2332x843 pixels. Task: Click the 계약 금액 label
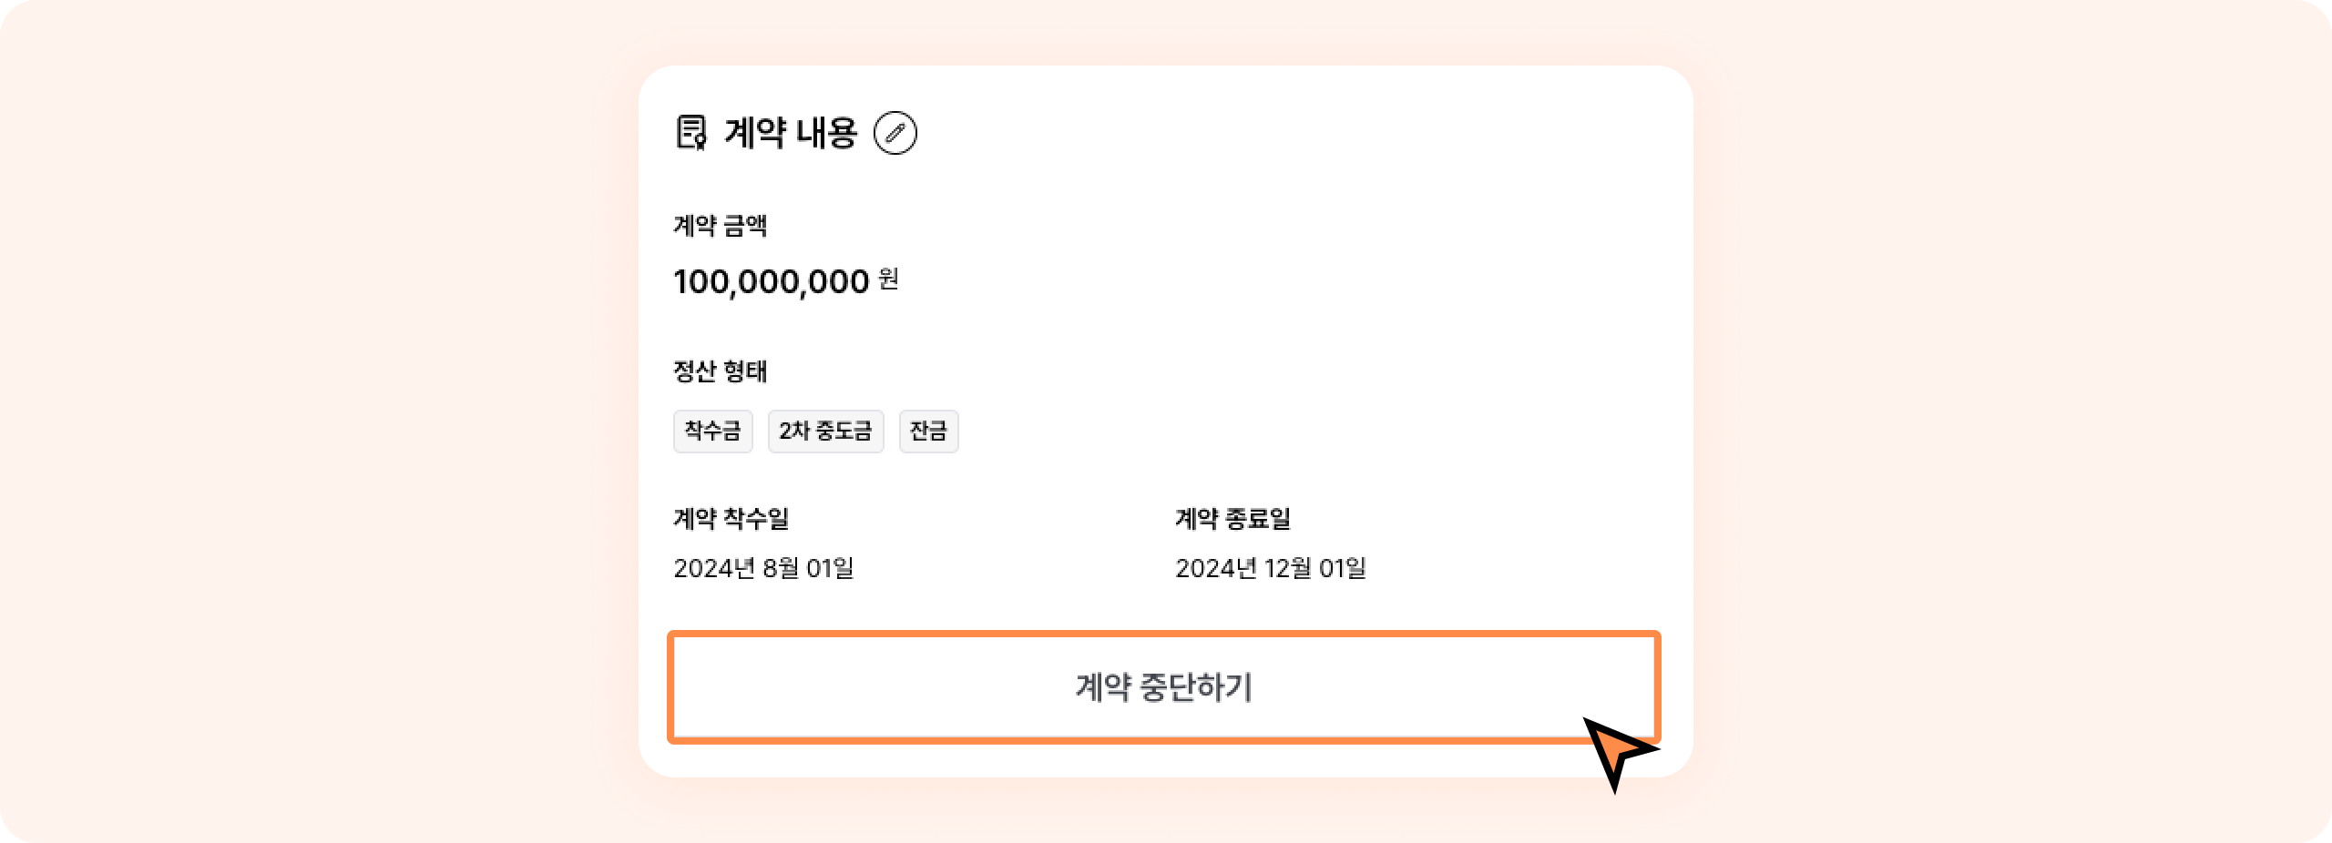(720, 225)
